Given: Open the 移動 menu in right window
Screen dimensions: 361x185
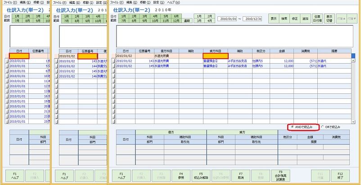Looking at the screenshot, I should coord(145,2).
